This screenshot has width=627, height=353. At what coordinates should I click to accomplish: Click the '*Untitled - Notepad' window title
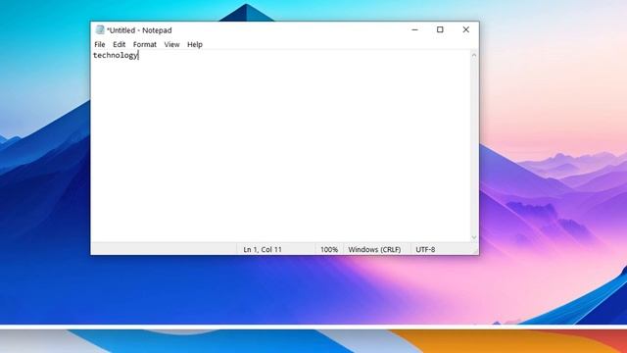click(139, 30)
